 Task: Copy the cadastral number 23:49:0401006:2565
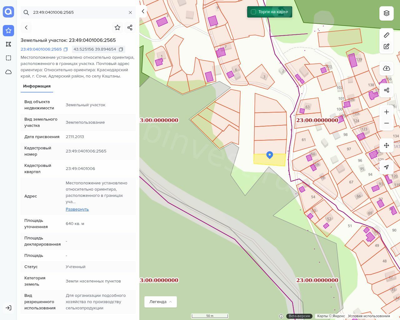pos(66,49)
